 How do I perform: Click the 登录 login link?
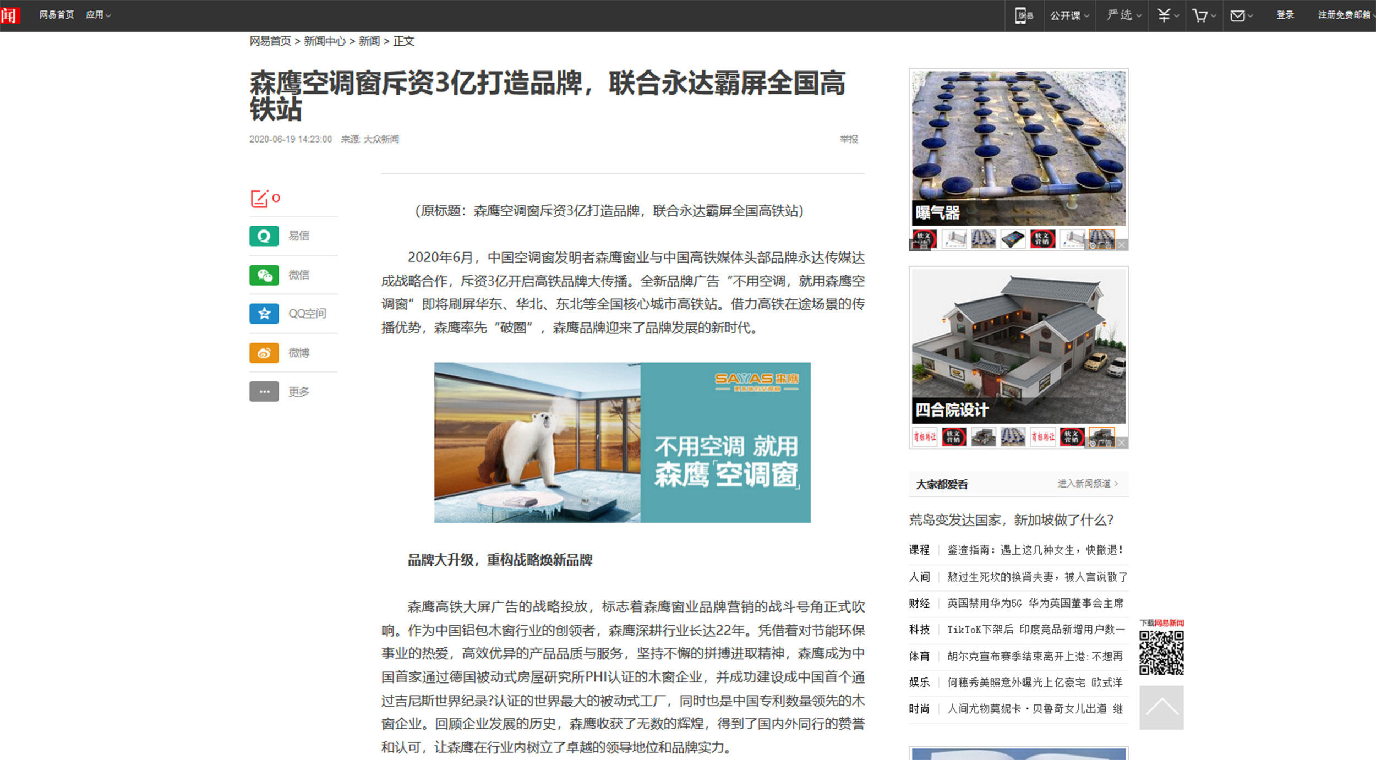tap(1285, 15)
